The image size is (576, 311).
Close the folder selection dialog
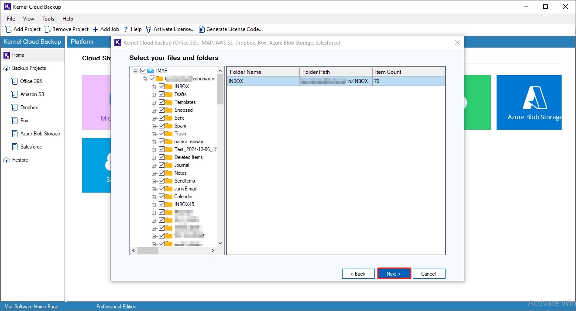pos(457,42)
